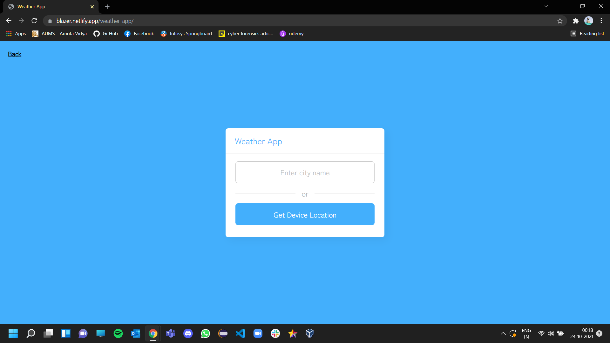Image resolution: width=610 pixels, height=343 pixels.
Task: Open Visual Studio Code from taskbar
Action: tap(241, 333)
